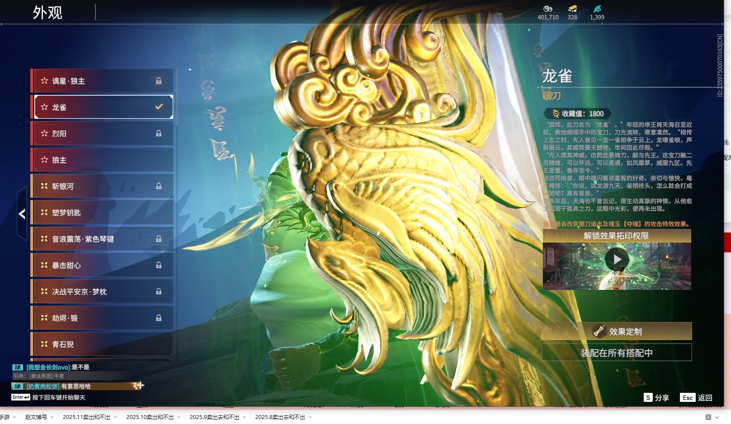Switch to the 2025.10卖出和不出 sheet tab

point(150,417)
